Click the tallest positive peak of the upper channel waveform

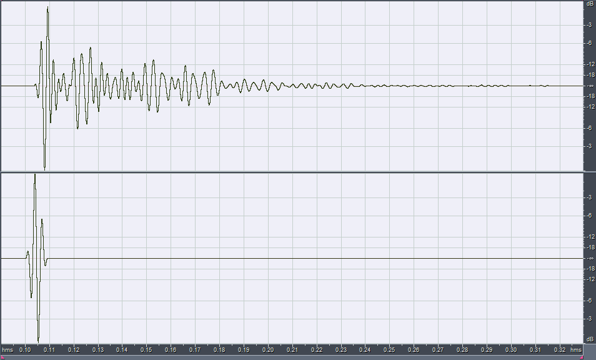[47, 8]
